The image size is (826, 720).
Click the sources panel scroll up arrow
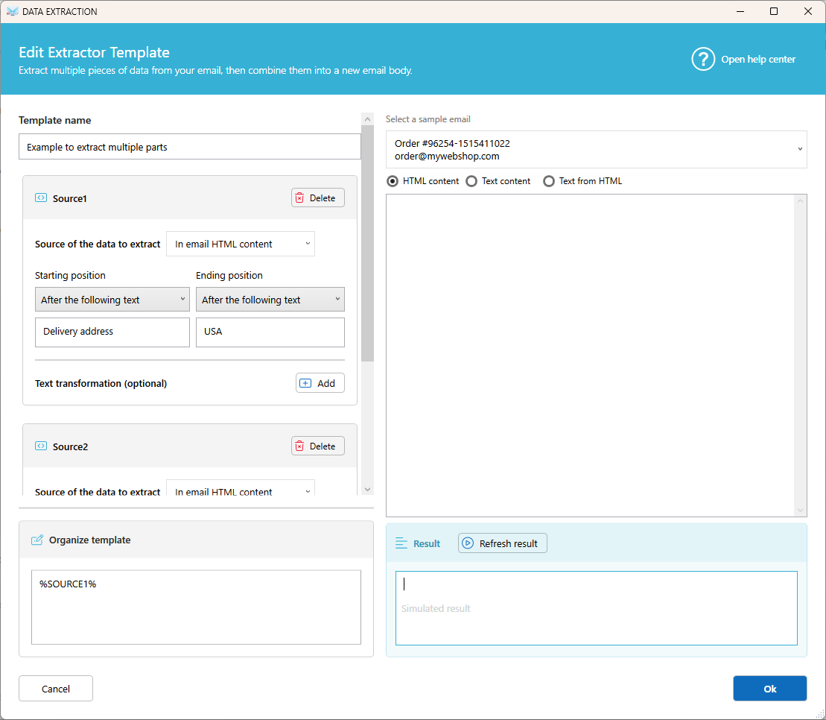368,119
